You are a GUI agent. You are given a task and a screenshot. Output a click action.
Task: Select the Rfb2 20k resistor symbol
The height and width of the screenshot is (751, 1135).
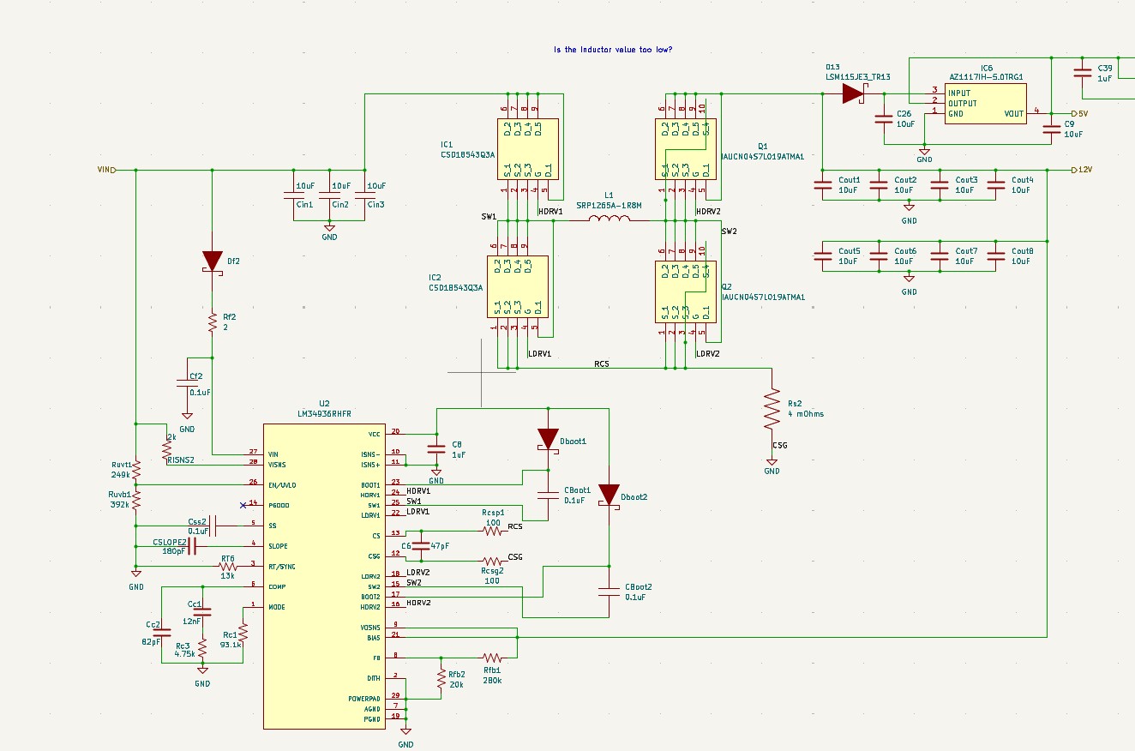pos(441,680)
